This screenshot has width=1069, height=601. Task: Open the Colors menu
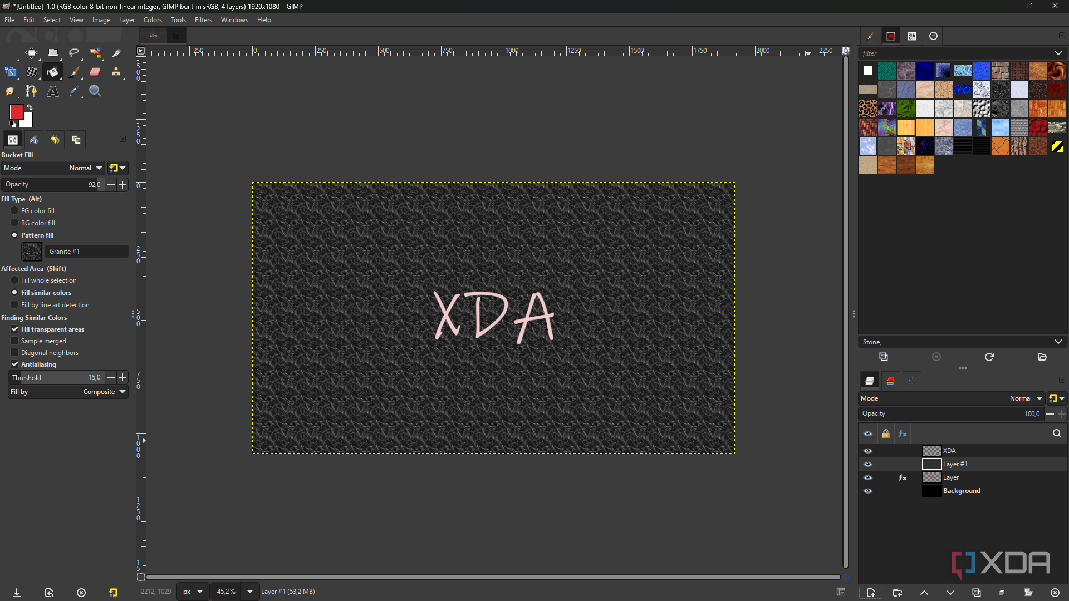pos(153,20)
